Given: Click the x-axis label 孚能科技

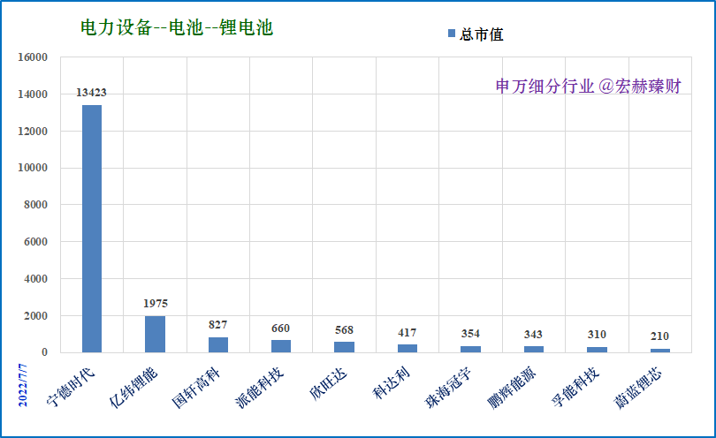Looking at the screenshot, I should pyautogui.click(x=575, y=387).
